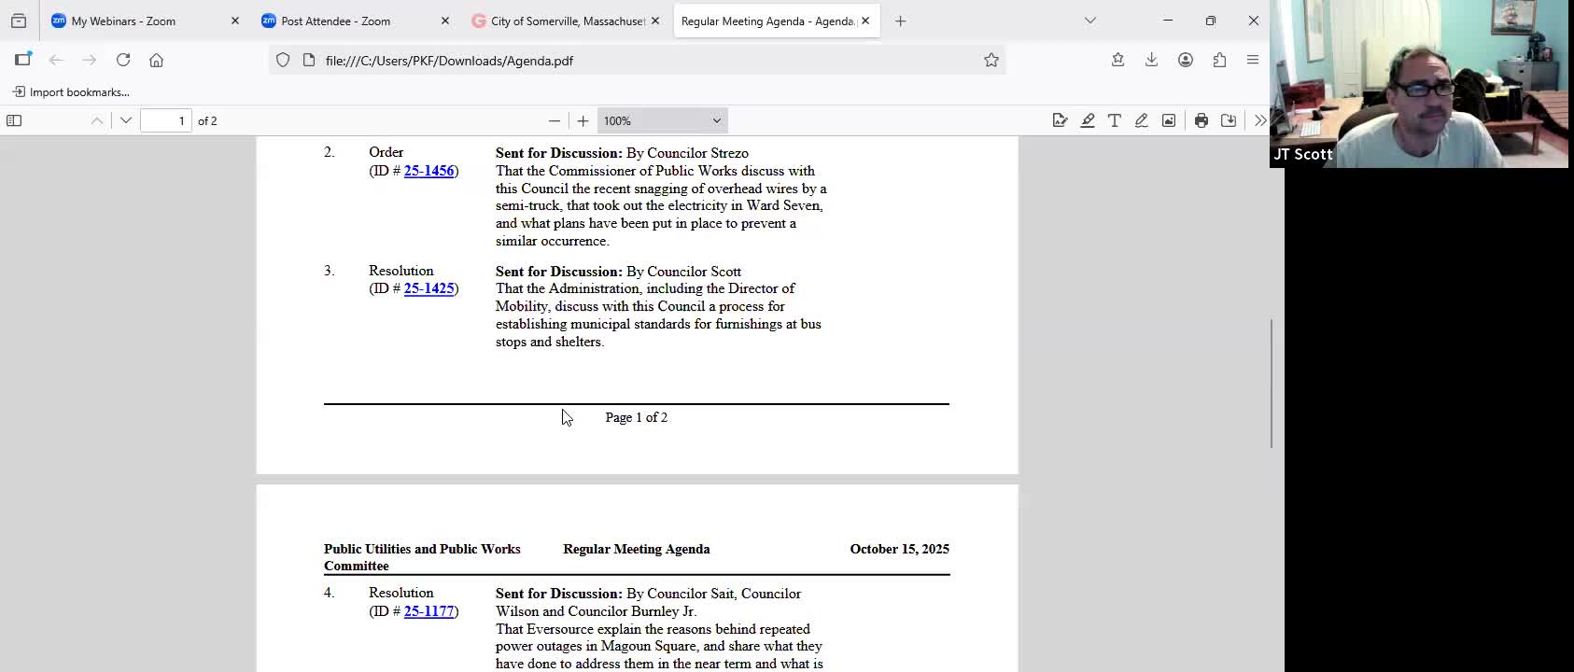The width and height of the screenshot is (1574, 672).
Task: Open agenda item link 25-1177
Action: [429, 611]
